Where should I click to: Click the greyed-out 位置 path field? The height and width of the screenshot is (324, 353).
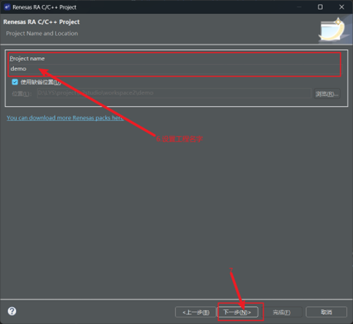[174, 93]
